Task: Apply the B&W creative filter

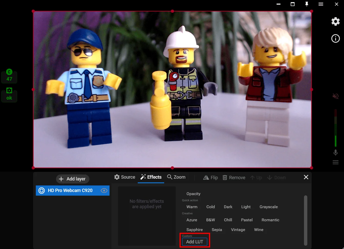Action: [x=211, y=220]
